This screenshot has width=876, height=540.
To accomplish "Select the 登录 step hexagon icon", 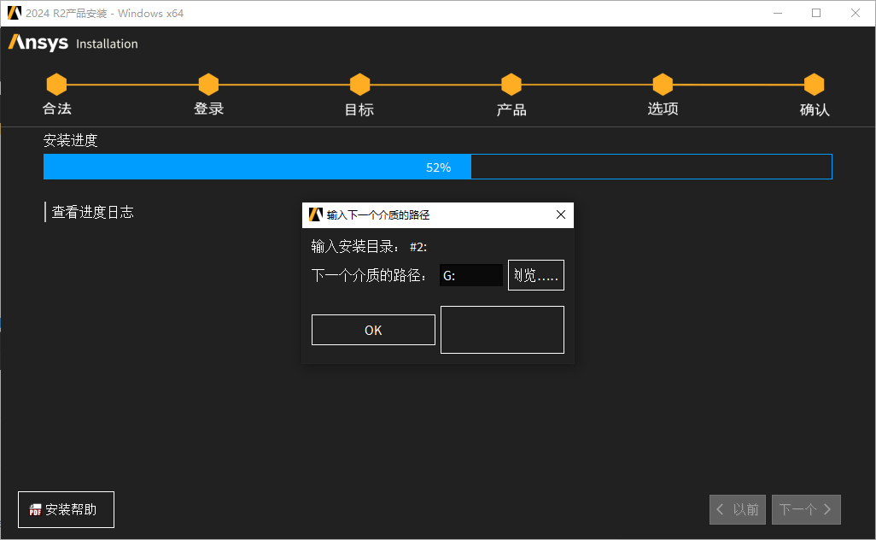I will tap(208, 84).
